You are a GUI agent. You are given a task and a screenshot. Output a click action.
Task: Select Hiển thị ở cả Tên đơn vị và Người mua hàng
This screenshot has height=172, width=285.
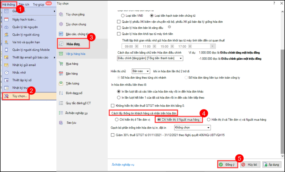point(209,120)
